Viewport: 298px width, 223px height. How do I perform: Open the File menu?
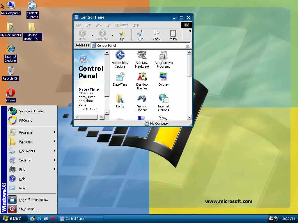coord(79,25)
